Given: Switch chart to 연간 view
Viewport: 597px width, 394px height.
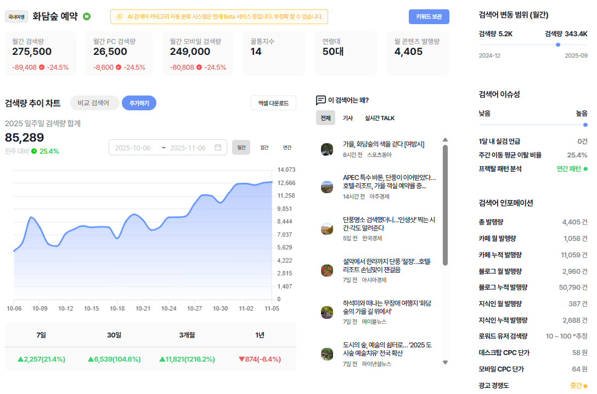Looking at the screenshot, I should 287,147.
